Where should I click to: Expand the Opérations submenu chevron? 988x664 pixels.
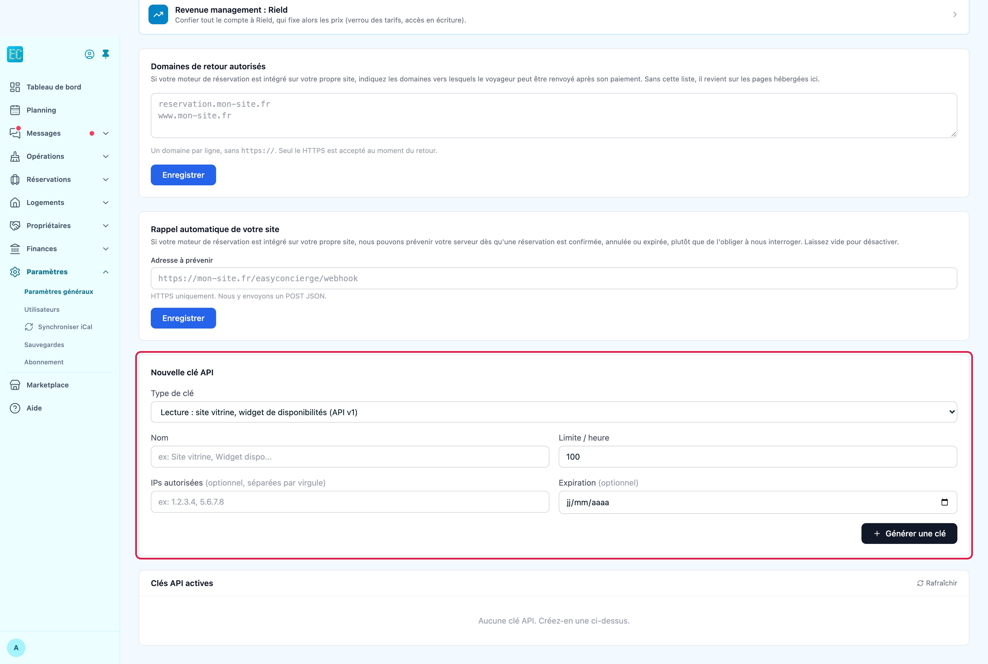point(106,156)
